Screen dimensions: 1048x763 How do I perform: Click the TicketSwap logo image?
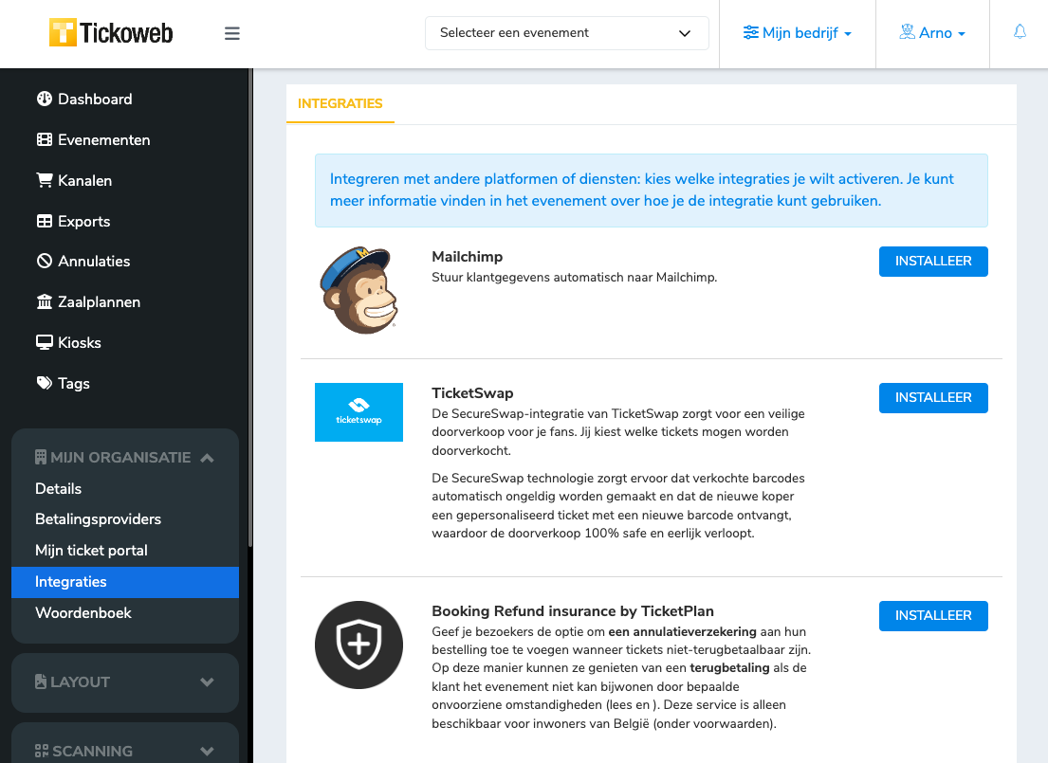coord(359,412)
